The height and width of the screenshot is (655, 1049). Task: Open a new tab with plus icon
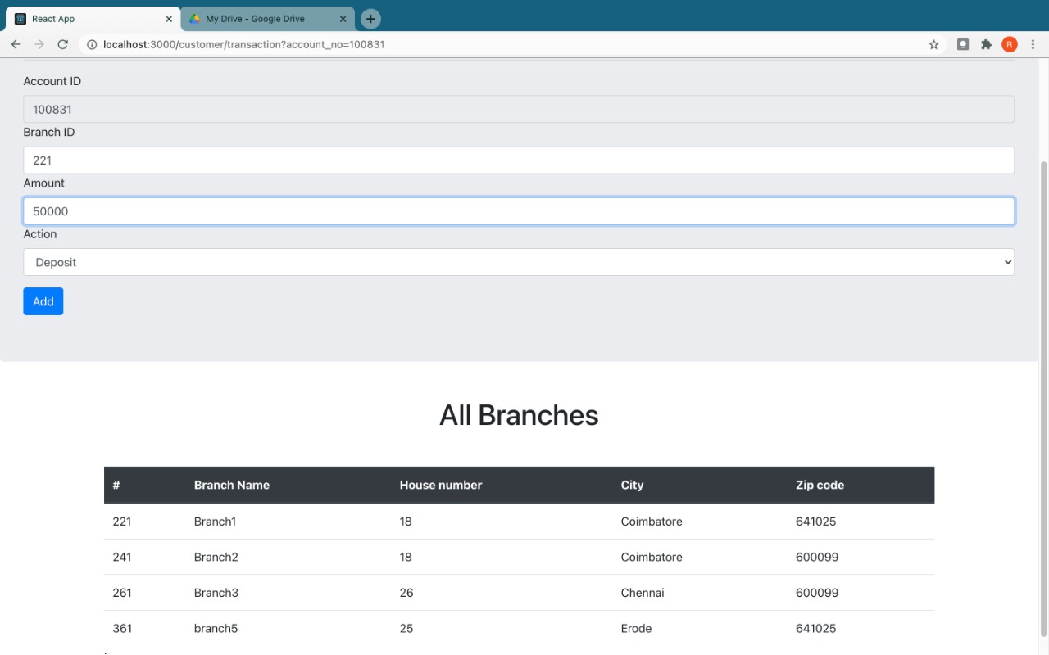point(370,19)
